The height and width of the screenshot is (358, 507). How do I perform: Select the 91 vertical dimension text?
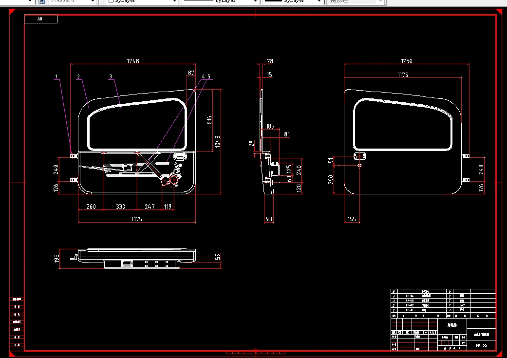click(331, 160)
